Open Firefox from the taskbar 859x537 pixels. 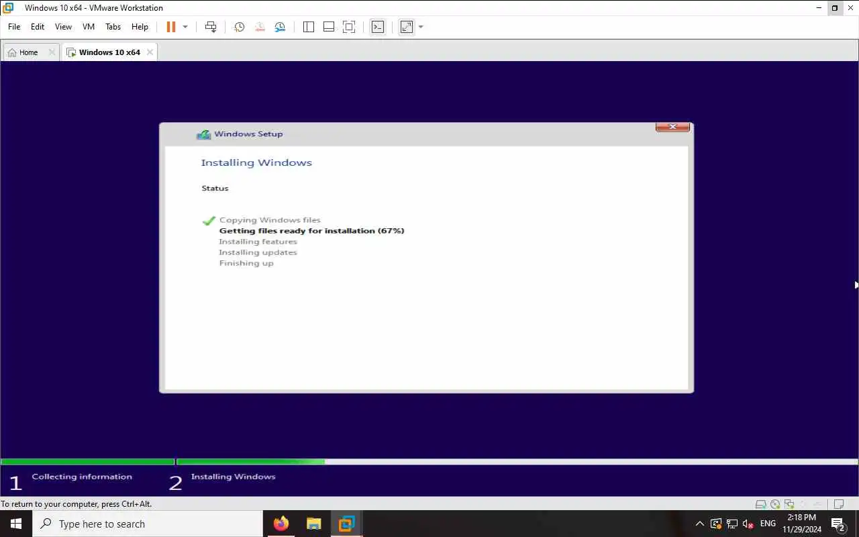coord(281,524)
